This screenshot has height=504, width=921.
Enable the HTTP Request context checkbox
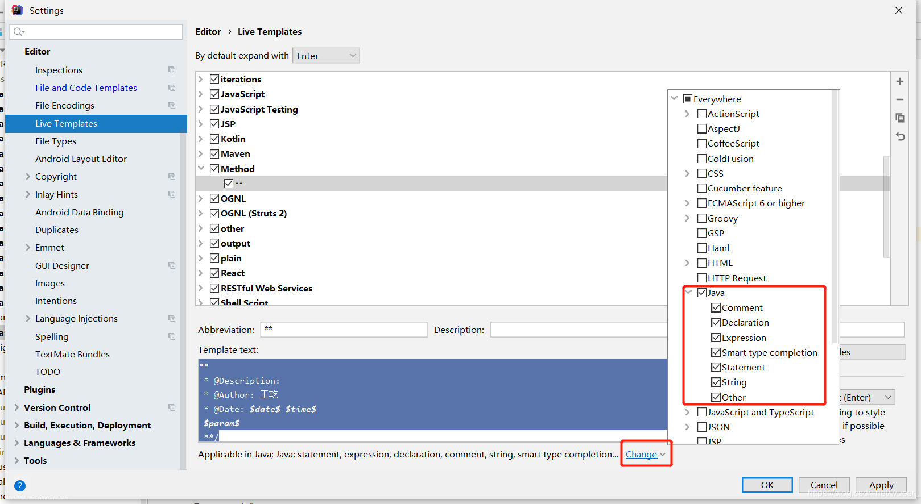click(701, 278)
